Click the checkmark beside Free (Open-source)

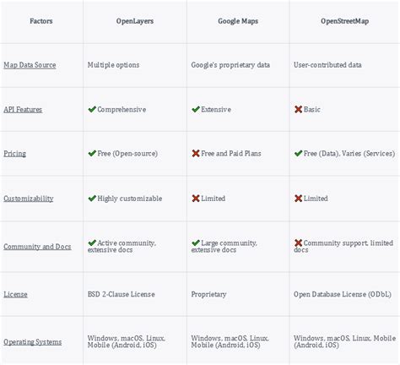tap(92, 154)
